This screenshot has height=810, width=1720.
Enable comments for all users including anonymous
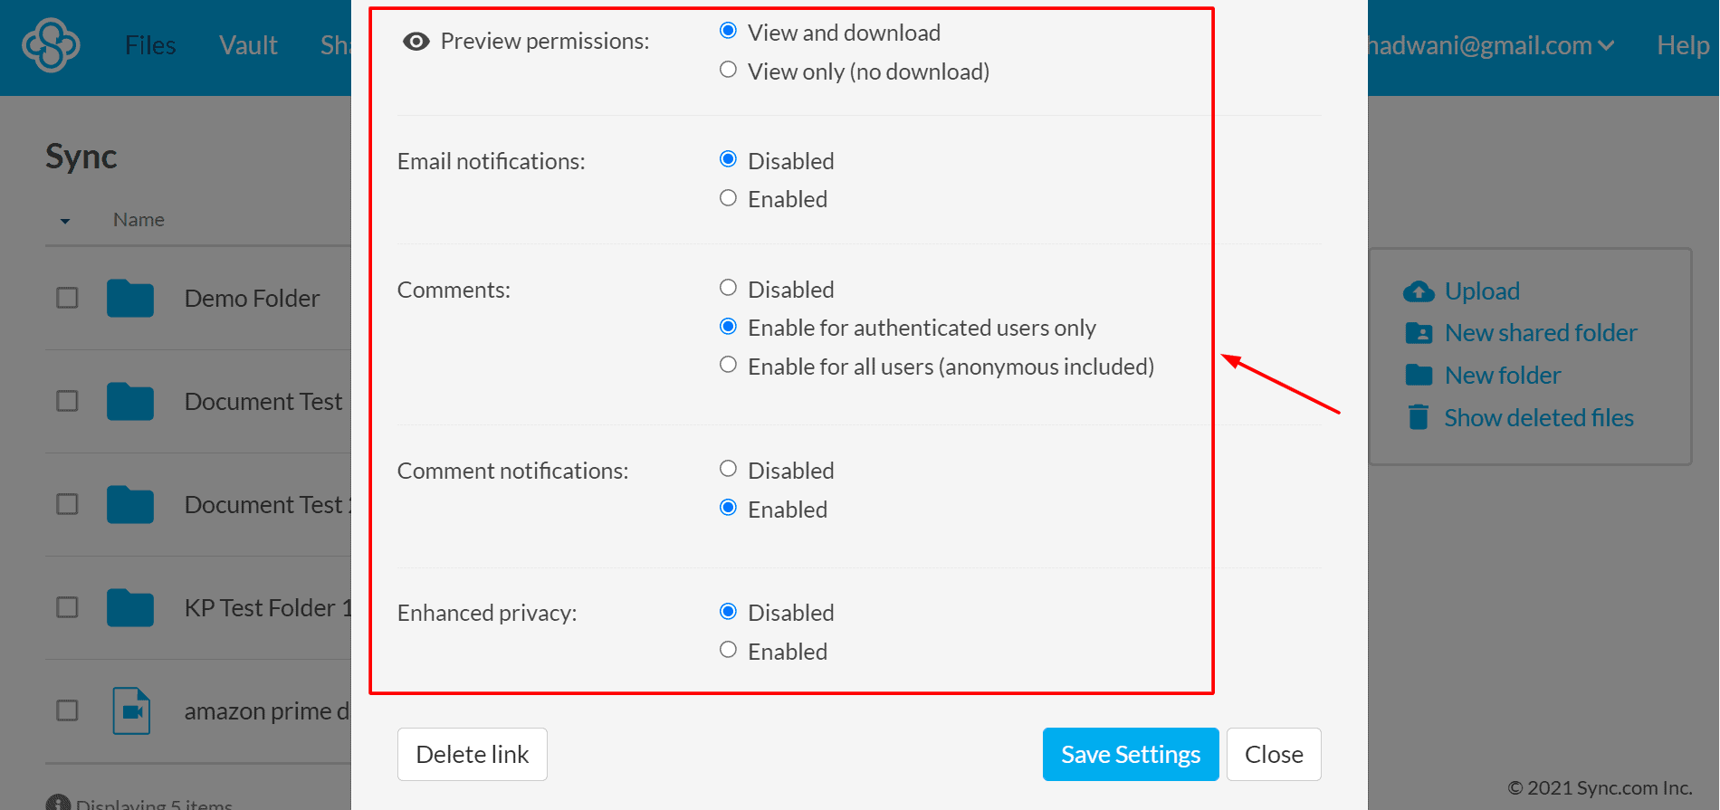[x=728, y=365]
